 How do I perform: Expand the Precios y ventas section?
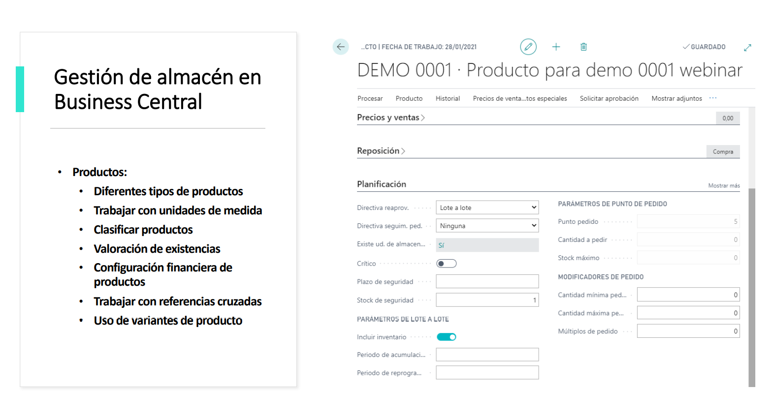390,118
